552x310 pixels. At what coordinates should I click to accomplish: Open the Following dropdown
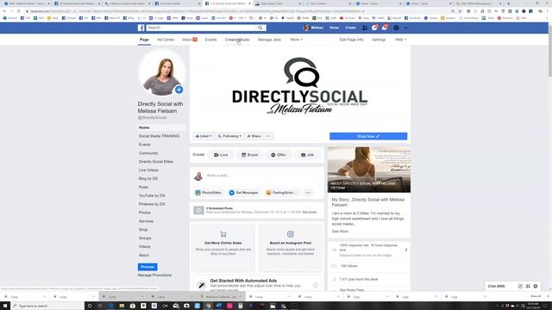click(x=229, y=136)
